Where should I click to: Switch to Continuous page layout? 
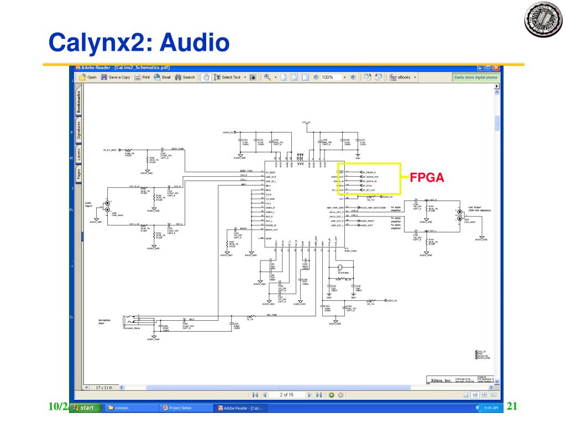[475, 395]
